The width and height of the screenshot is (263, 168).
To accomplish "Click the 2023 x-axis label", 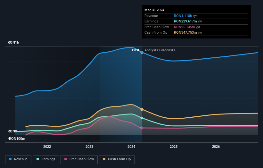I will 89,147.
